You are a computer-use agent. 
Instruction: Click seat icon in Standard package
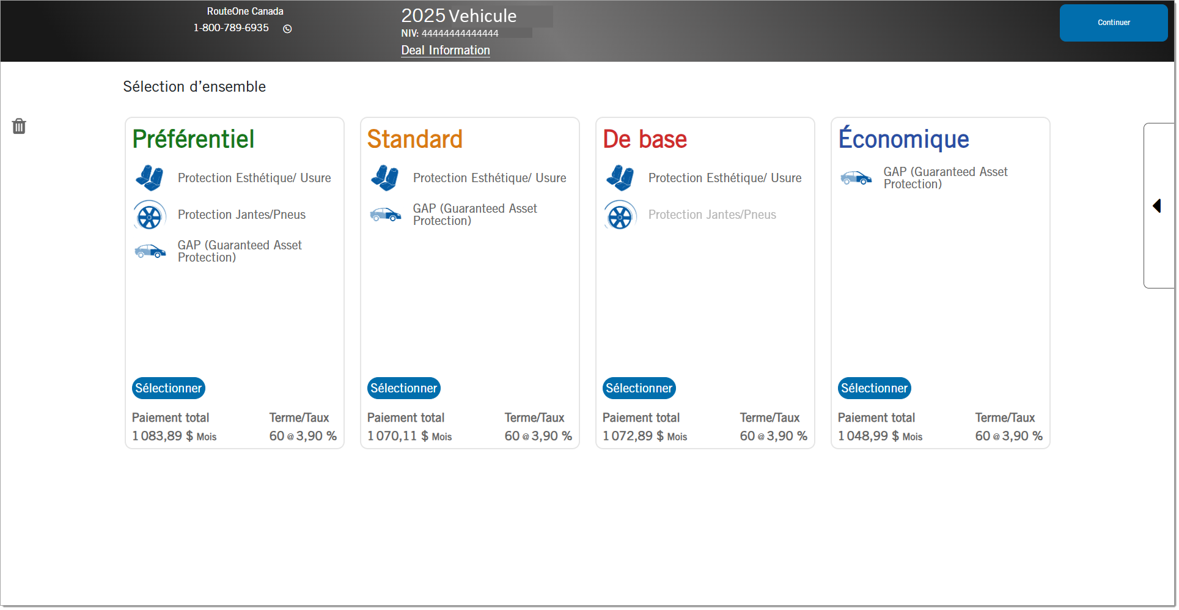384,178
